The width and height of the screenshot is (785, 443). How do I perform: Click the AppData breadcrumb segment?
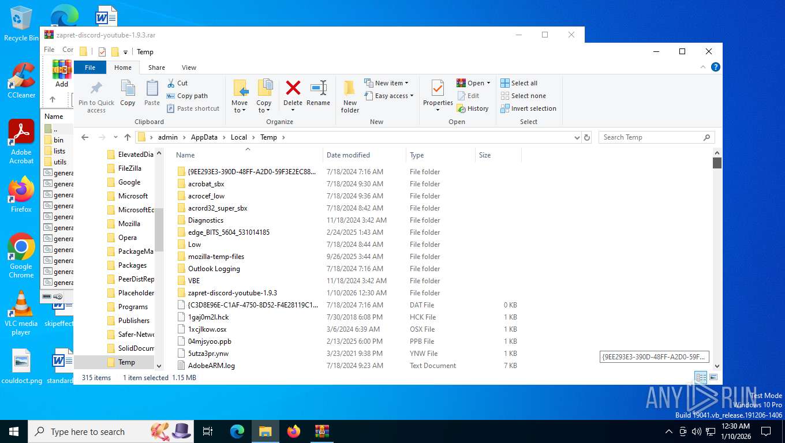(204, 137)
